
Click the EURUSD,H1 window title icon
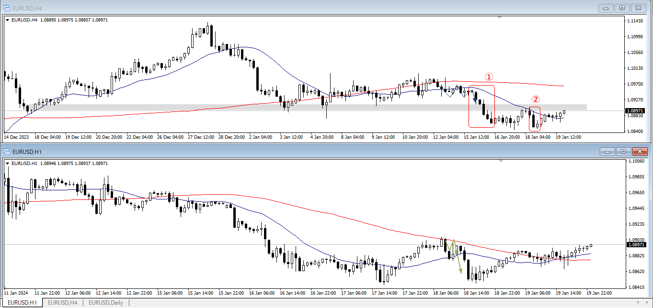coord(7,151)
